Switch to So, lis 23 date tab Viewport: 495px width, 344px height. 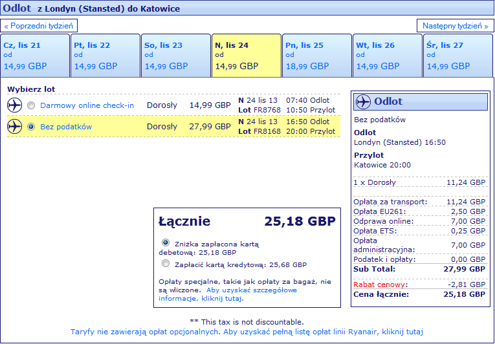pyautogui.click(x=176, y=56)
